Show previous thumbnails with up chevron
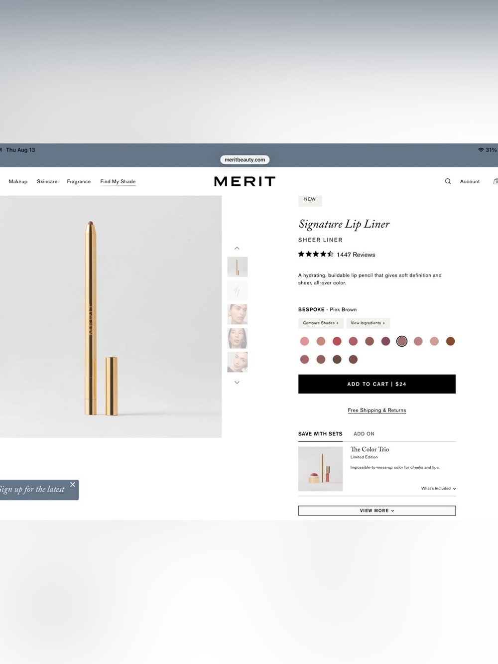Viewport: 498px width, 664px height. pos(237,248)
